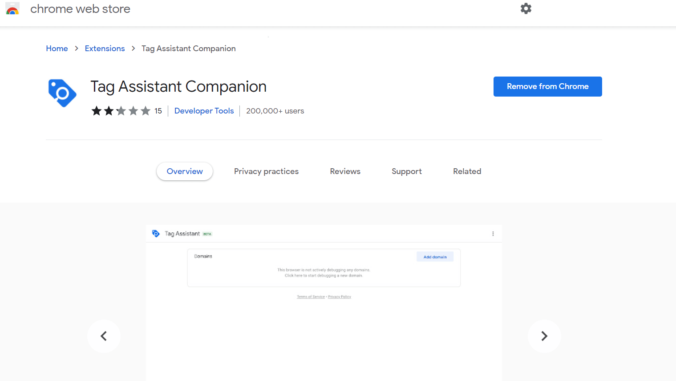
Task: Go to the Support tab
Action: coord(406,171)
